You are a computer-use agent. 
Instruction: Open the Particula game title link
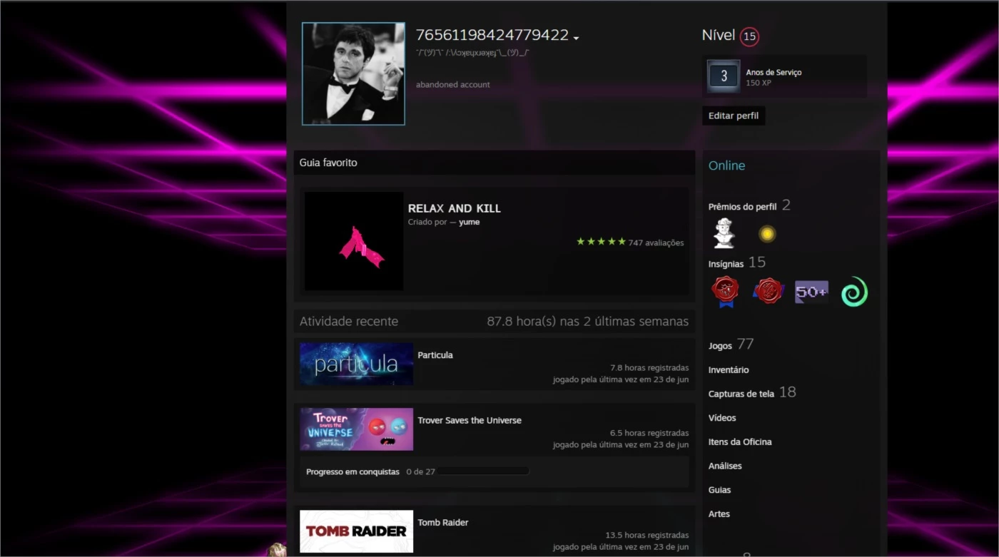click(435, 355)
